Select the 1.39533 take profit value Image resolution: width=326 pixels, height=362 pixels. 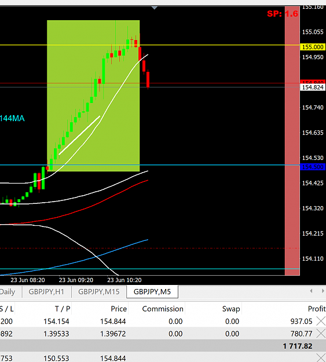click(56, 334)
